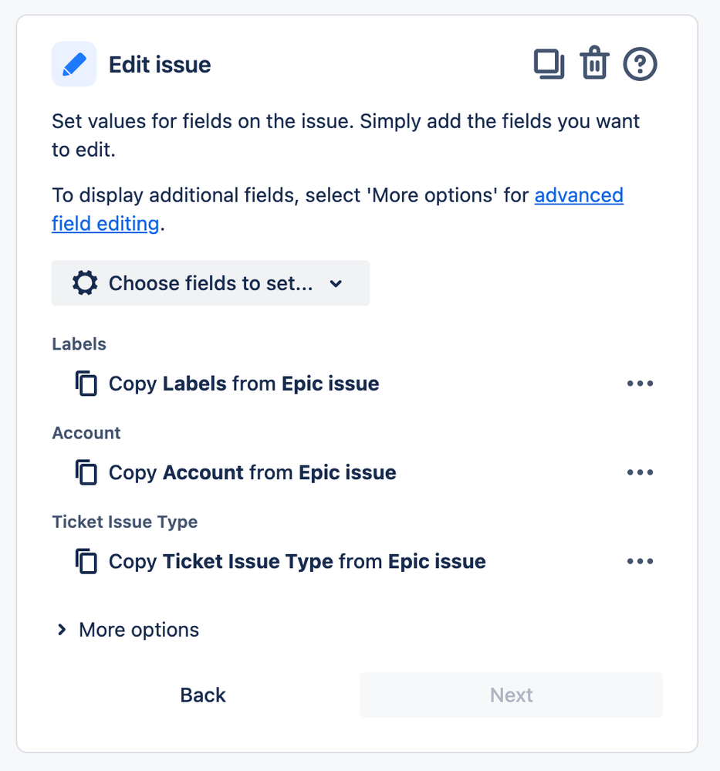Click the Choose fields dropdown chevron

coord(336,284)
